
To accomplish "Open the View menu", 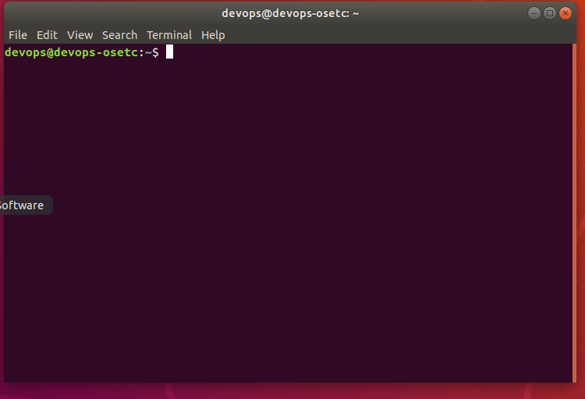I will point(80,35).
